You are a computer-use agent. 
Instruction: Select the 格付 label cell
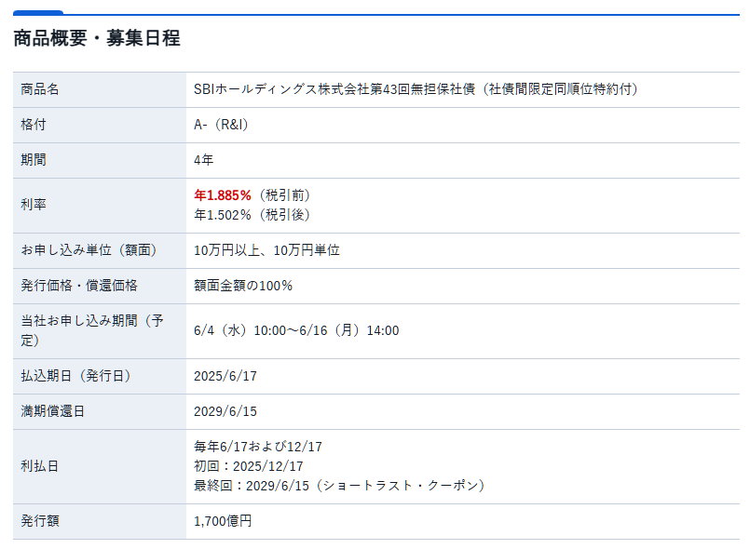coord(100,125)
